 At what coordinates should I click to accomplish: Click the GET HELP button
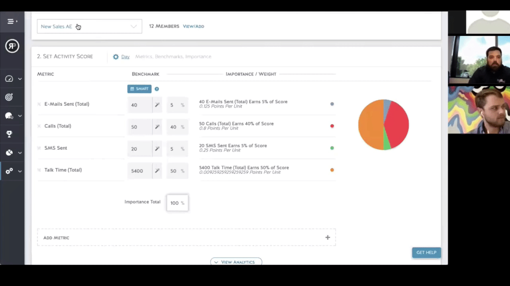pos(426,252)
